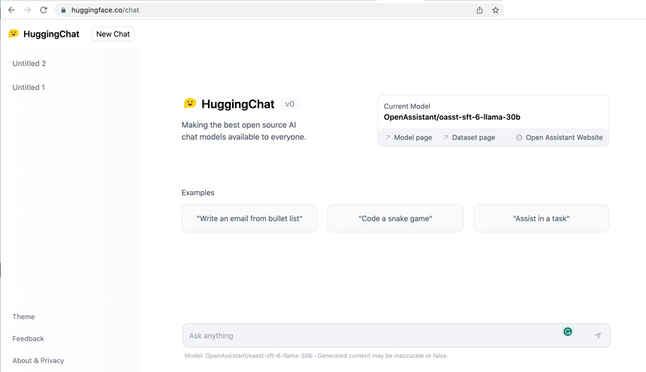646x372 pixels.
Task: Bookmark page with the star icon
Action: (495, 10)
